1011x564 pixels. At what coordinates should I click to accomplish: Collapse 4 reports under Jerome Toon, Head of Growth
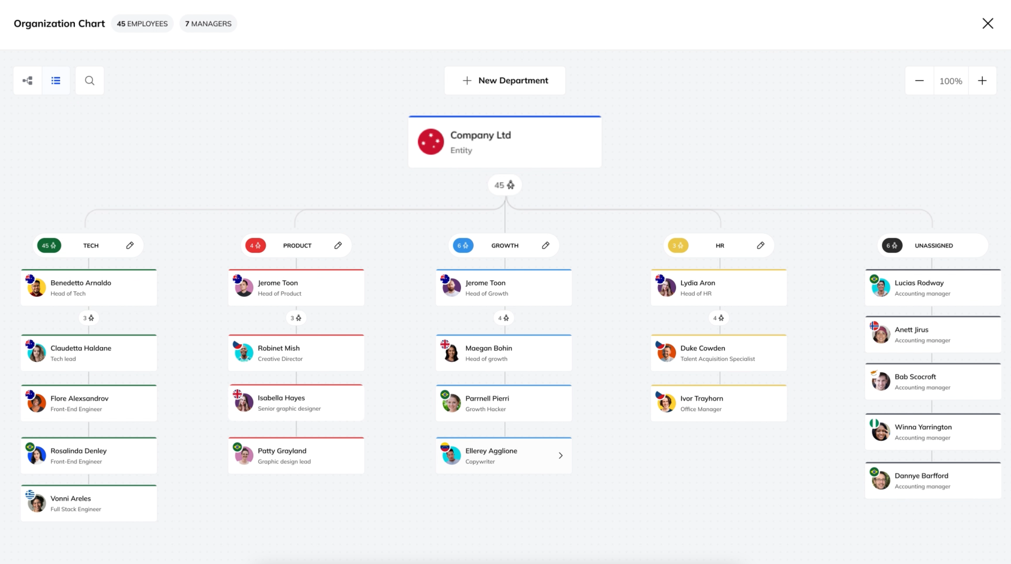503,318
